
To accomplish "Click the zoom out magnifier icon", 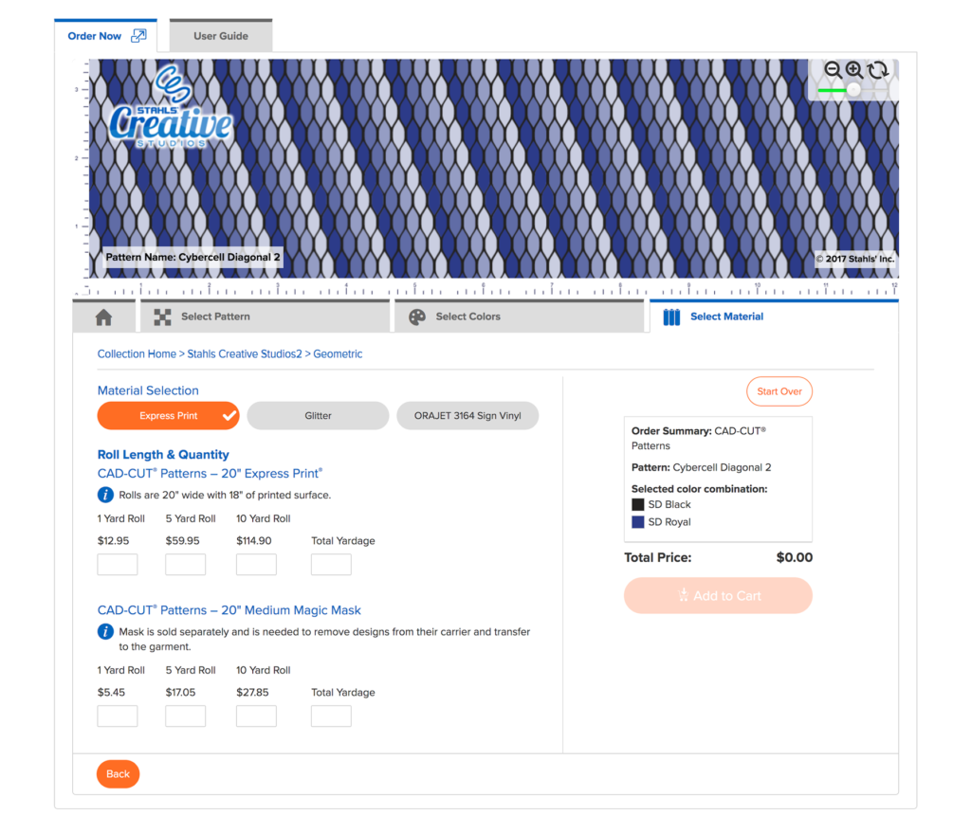I will click(833, 70).
